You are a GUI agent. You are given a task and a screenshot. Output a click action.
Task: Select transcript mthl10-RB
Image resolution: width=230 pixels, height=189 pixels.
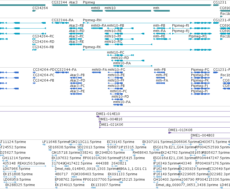point(115,26)
